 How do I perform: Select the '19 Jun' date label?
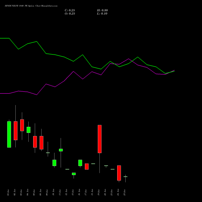[x=99, y=192]
